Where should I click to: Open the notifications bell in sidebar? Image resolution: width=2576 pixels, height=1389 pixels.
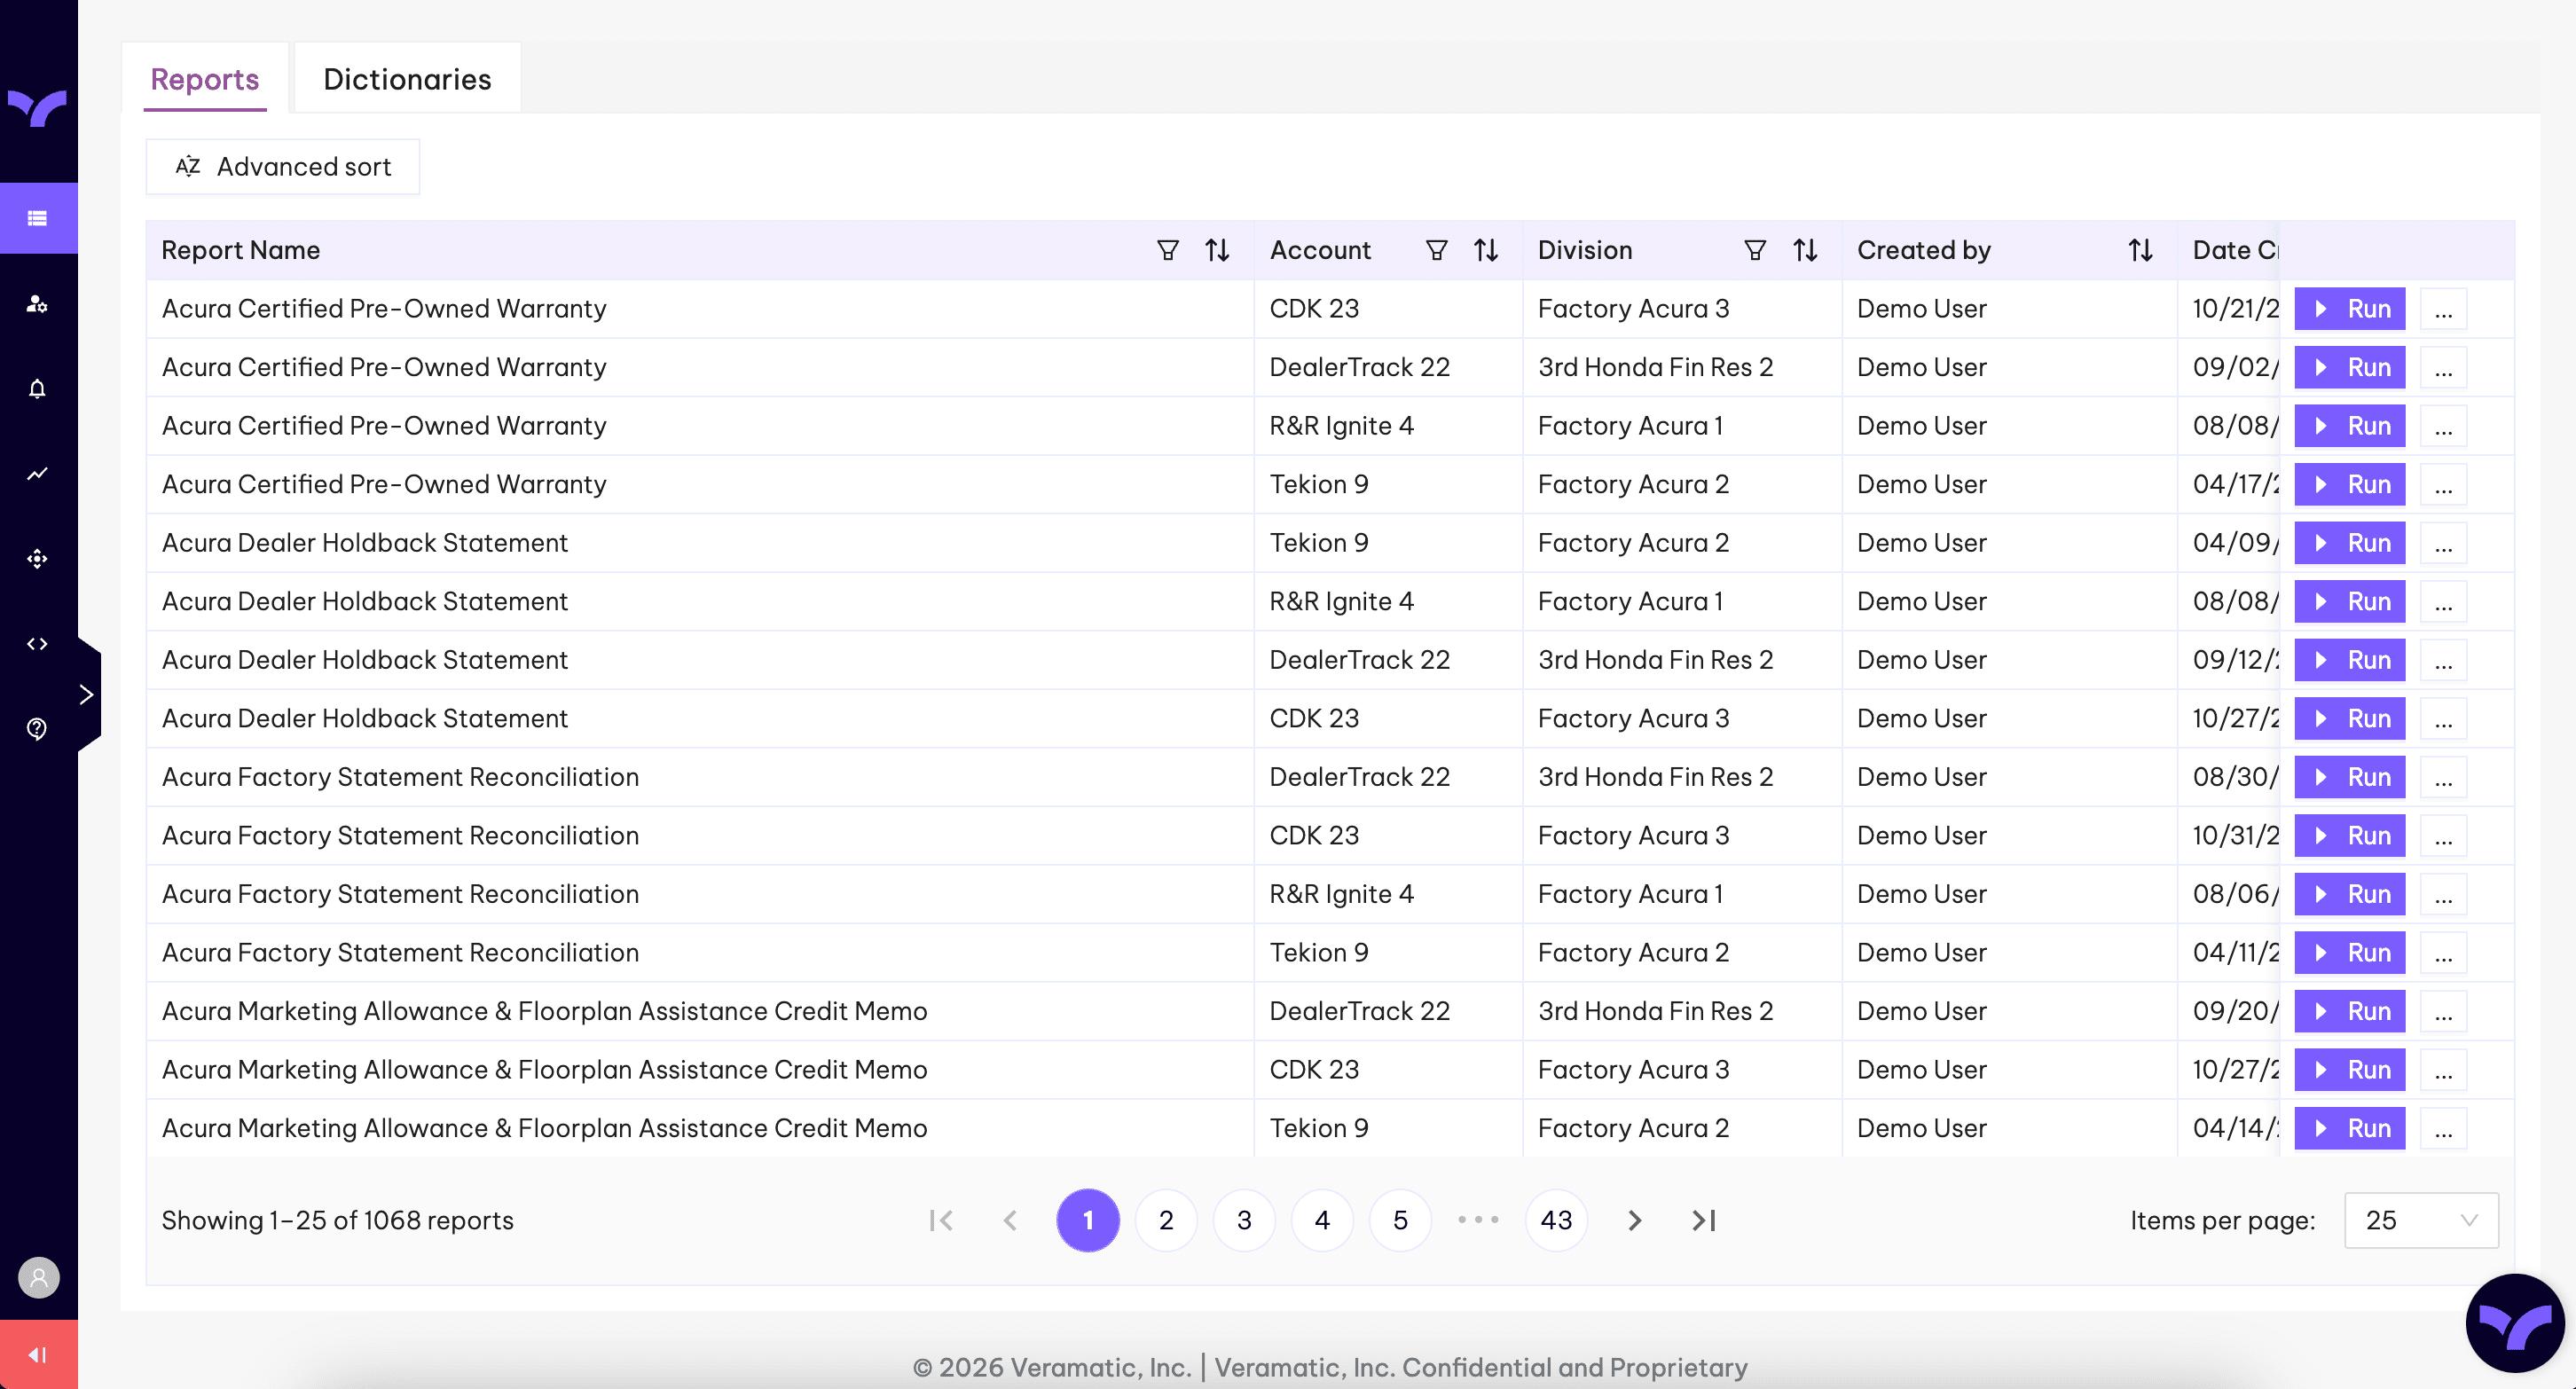click(38, 389)
